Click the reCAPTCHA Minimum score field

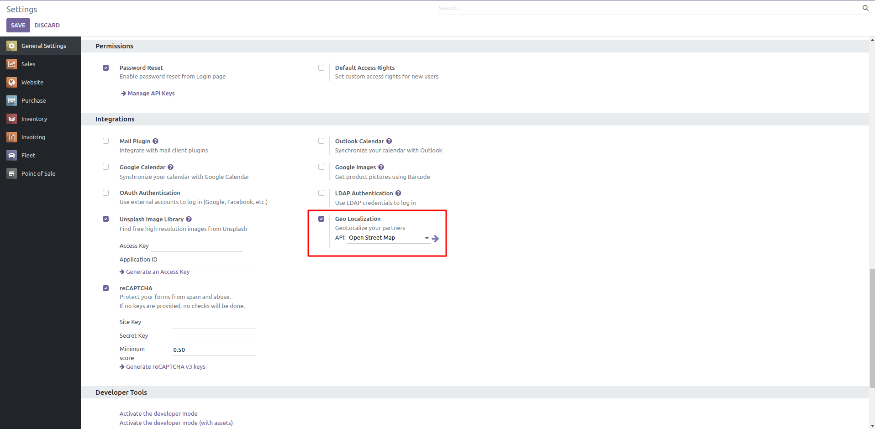pos(213,350)
